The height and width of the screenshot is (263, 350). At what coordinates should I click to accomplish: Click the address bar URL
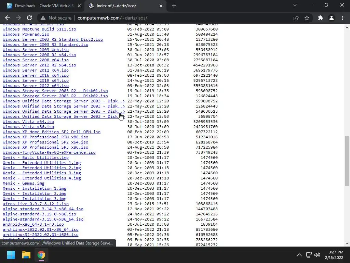coord(112,18)
